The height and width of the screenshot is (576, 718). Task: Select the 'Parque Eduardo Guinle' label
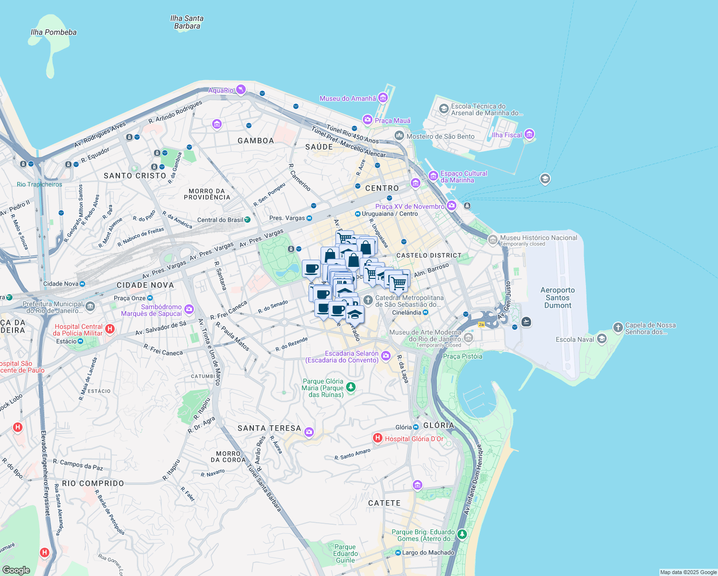pyautogui.click(x=346, y=553)
